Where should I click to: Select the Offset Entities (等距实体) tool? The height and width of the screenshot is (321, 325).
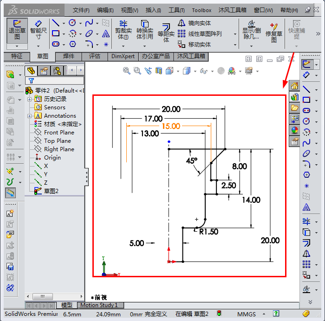coord(166,33)
